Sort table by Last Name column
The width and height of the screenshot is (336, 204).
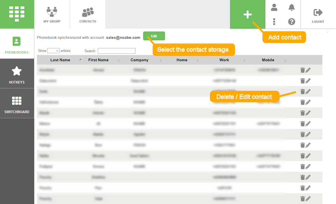pyautogui.click(x=60, y=60)
